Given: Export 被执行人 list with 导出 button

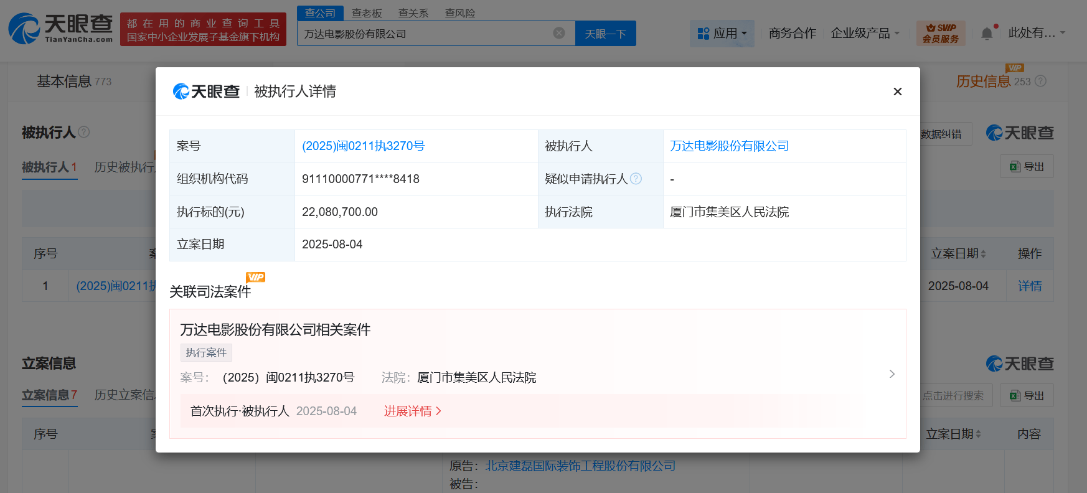Looking at the screenshot, I should (x=1027, y=166).
